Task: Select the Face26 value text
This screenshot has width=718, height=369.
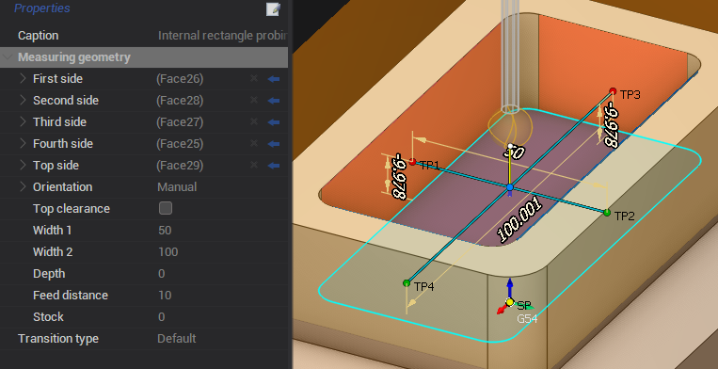Action: [180, 79]
